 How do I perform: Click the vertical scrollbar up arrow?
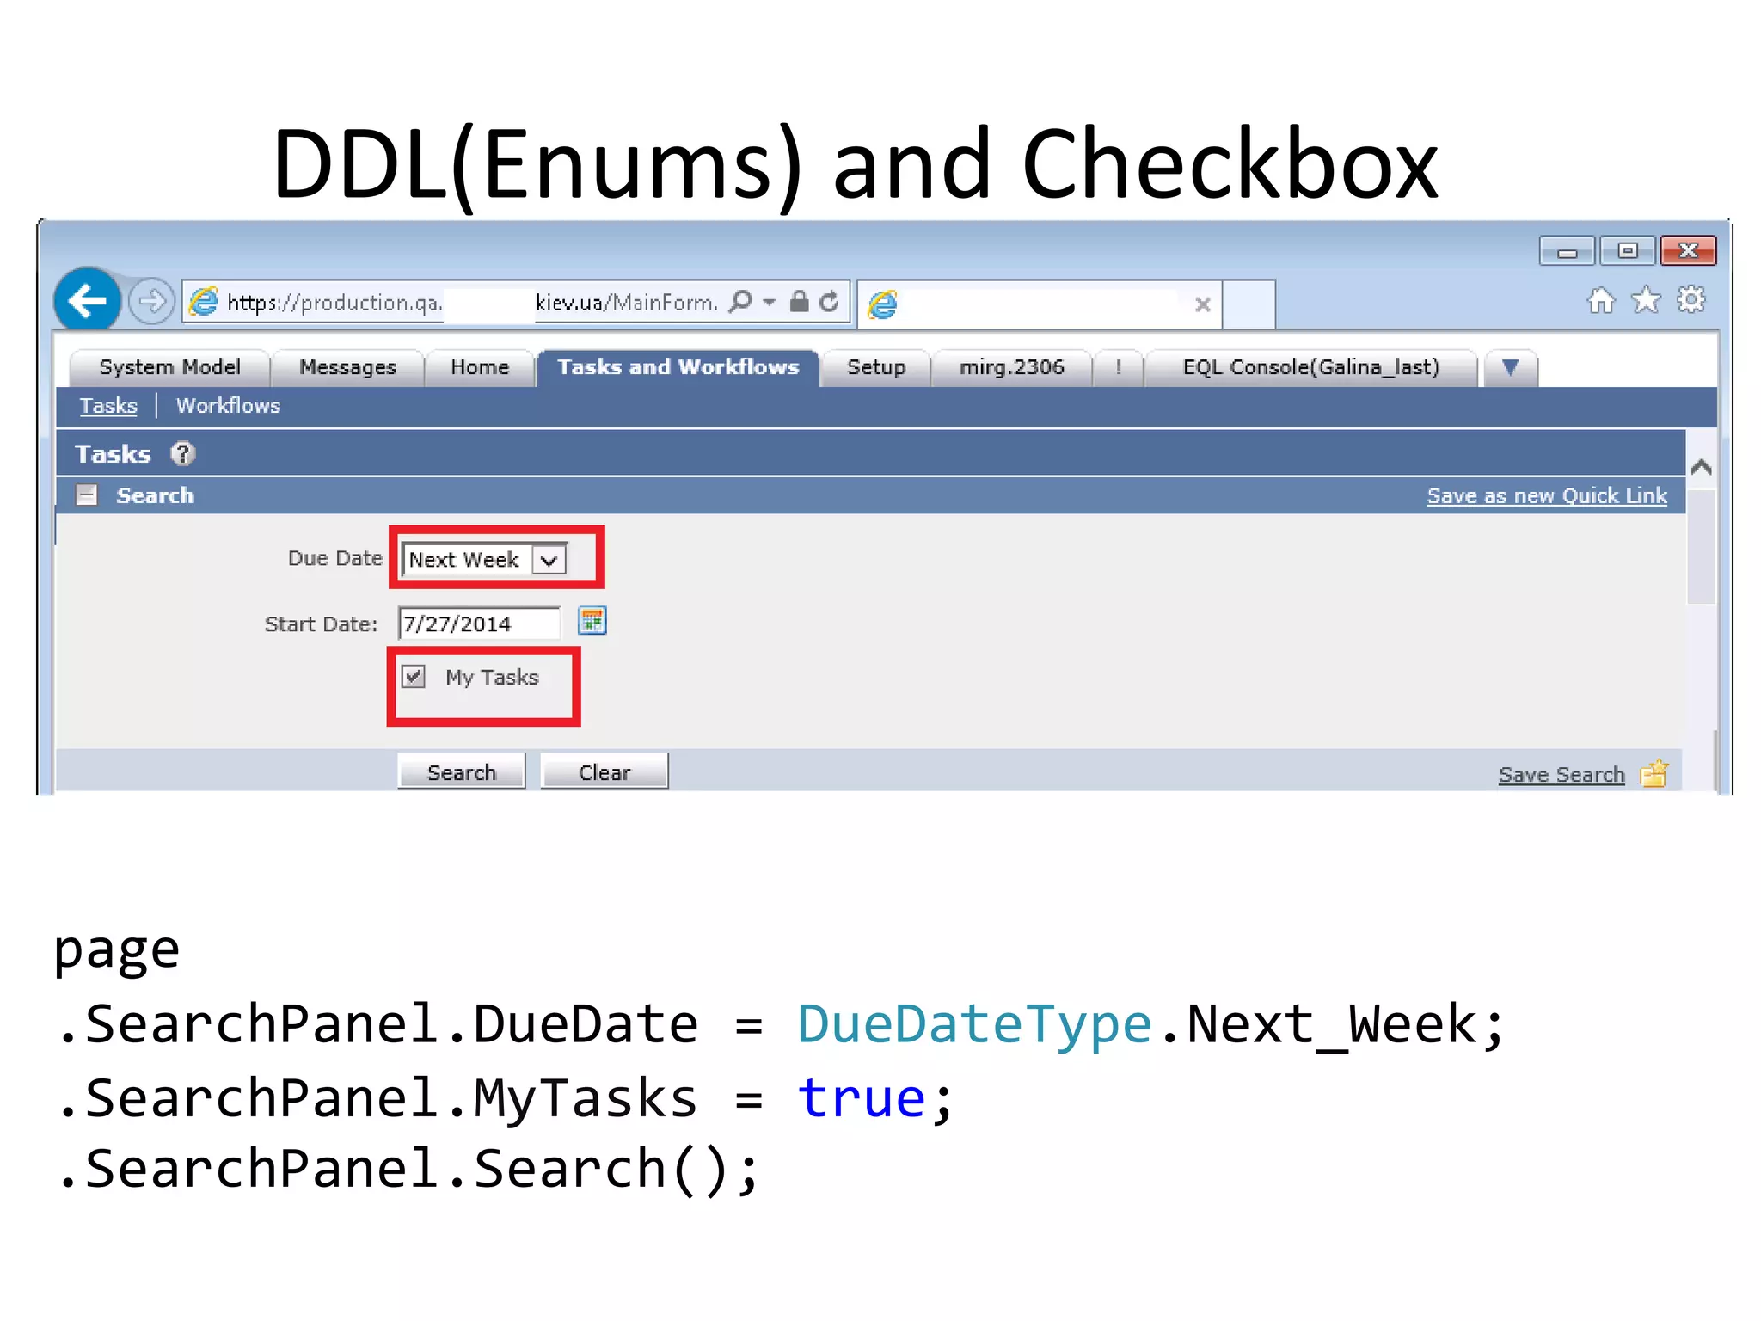coord(1701,468)
